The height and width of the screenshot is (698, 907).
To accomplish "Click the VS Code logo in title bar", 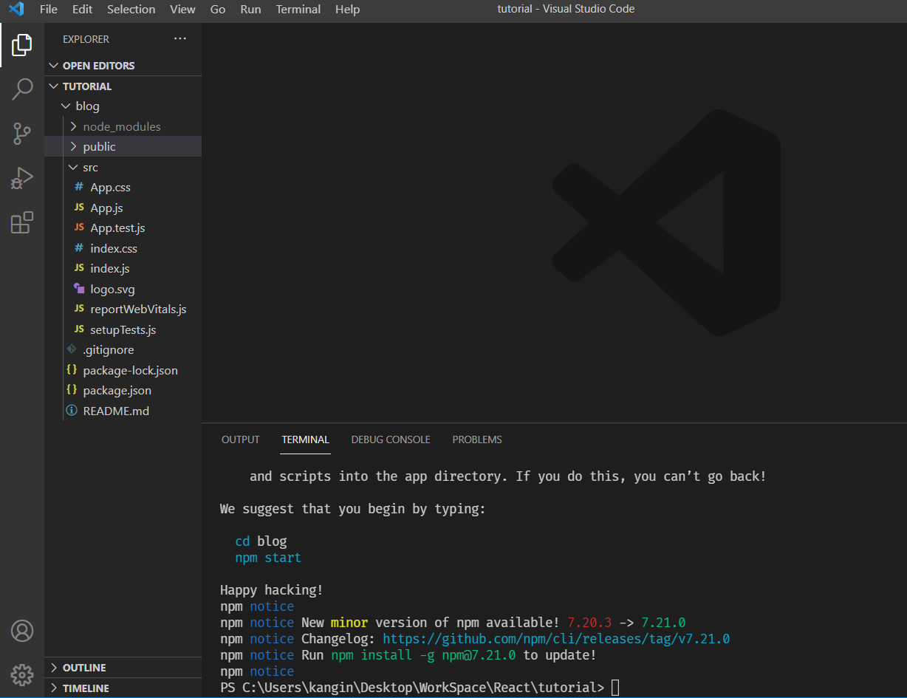I will point(16,10).
